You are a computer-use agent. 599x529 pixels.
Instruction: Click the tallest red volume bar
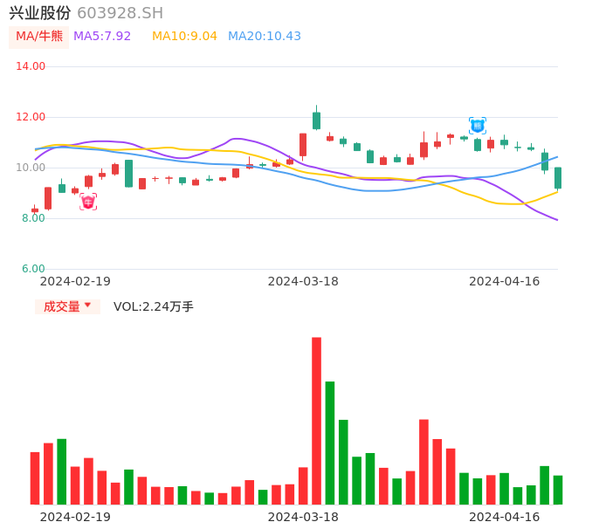316,421
